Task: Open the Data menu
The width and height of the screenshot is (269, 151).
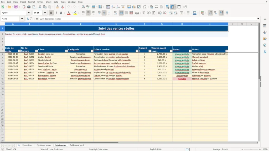Action: coord(56,2)
